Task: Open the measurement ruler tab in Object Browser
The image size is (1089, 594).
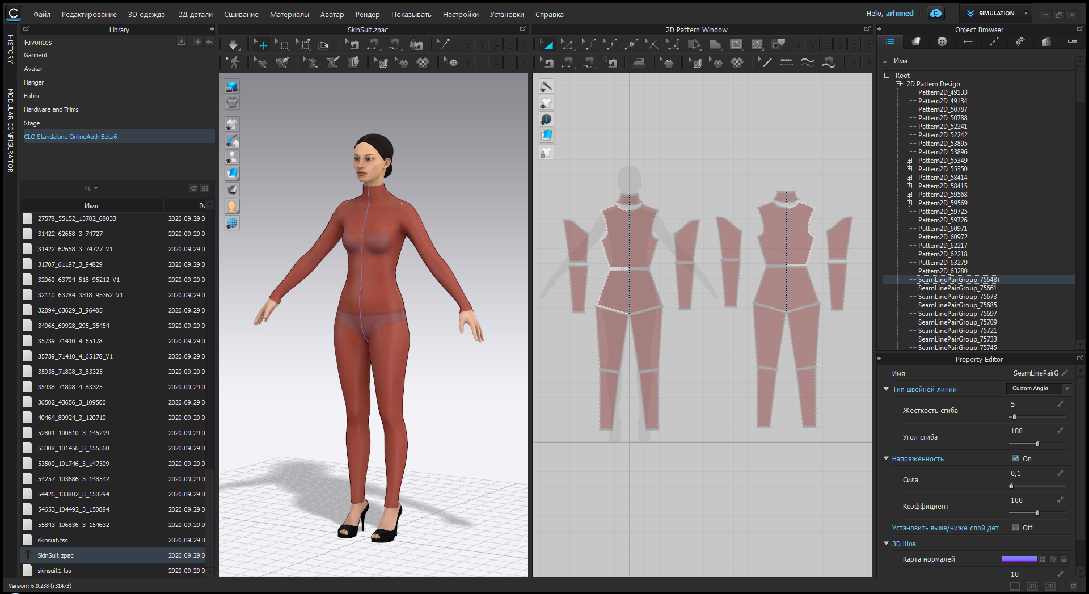Action: pyautogui.click(x=1072, y=41)
